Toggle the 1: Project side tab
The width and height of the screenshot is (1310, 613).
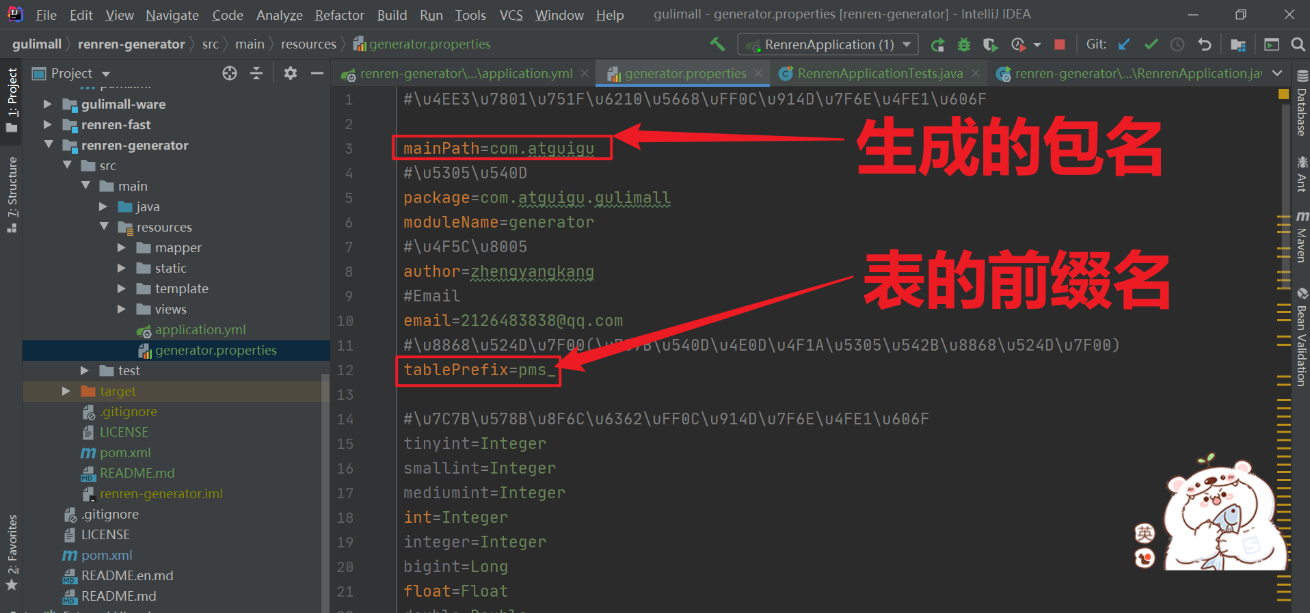coord(12,100)
